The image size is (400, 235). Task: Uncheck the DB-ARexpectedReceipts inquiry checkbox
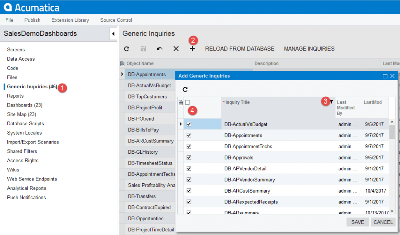pos(189,202)
